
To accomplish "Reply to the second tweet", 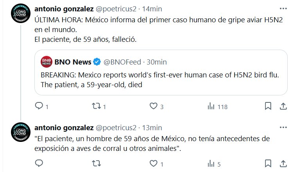I will 39,163.
